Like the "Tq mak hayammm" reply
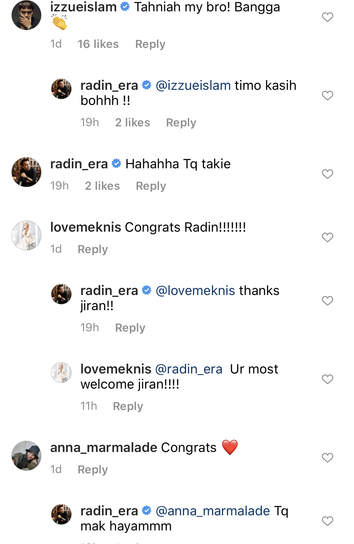This screenshot has width=354, height=544. tap(327, 521)
